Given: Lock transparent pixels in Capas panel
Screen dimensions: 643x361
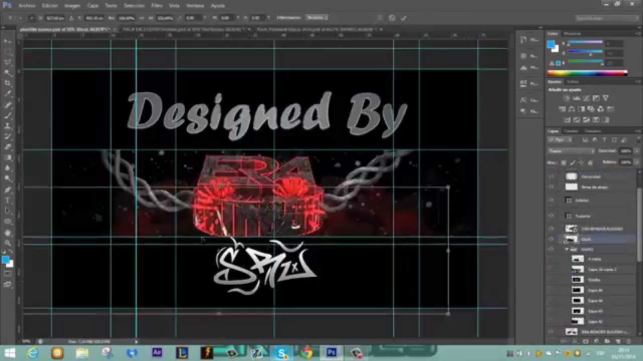Looking at the screenshot, I should click(563, 162).
